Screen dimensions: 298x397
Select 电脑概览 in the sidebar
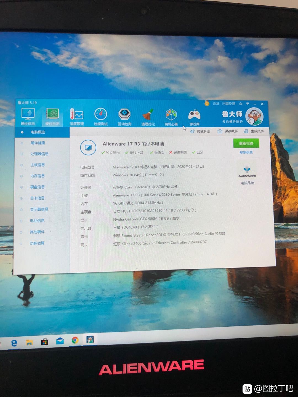point(42,132)
